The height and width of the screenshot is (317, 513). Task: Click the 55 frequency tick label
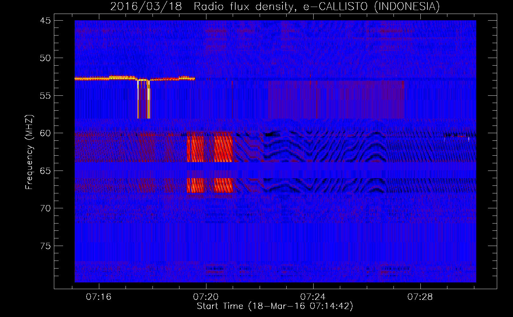45,96
